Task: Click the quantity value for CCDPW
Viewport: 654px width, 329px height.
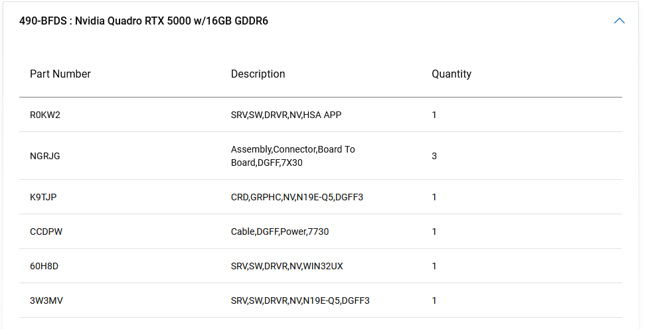Action: [x=434, y=231]
